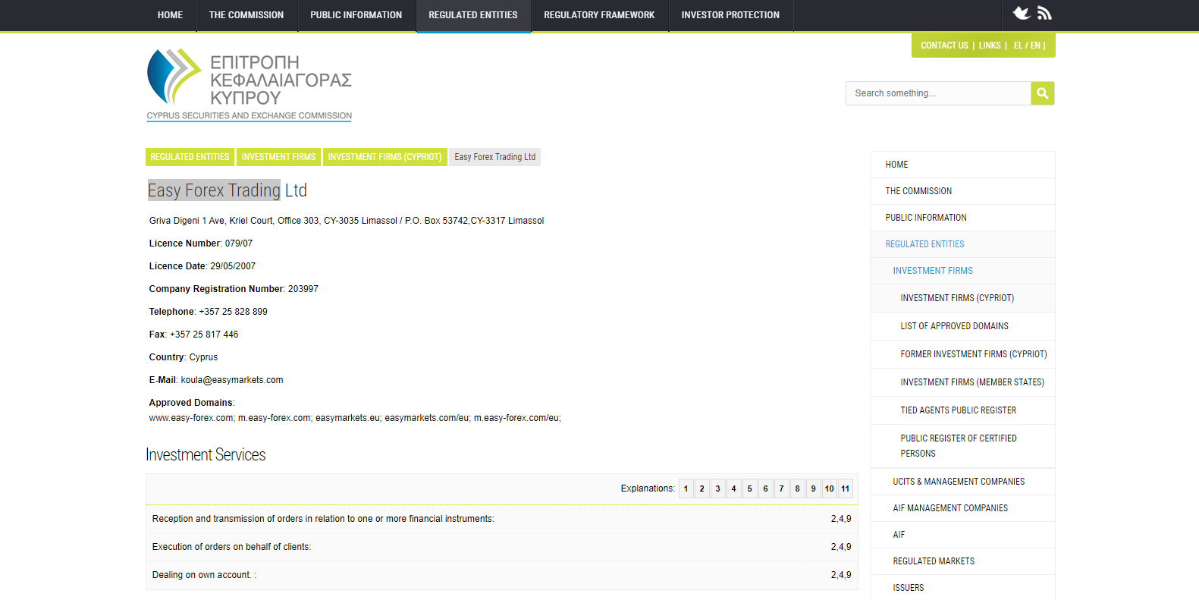Open explanation number 9
Screen dimensions: 1199x600
click(813, 488)
